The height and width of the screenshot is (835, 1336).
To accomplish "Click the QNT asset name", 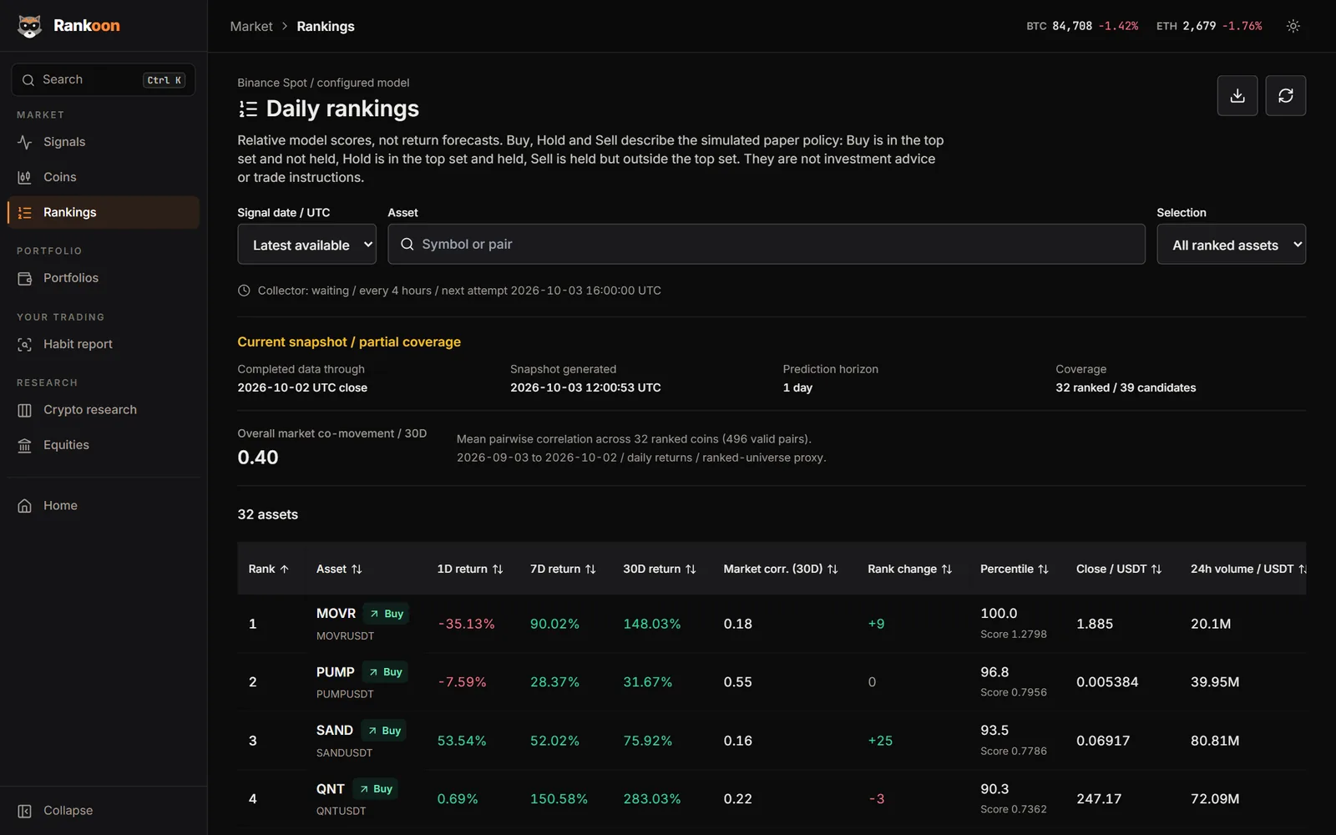I will (x=330, y=789).
